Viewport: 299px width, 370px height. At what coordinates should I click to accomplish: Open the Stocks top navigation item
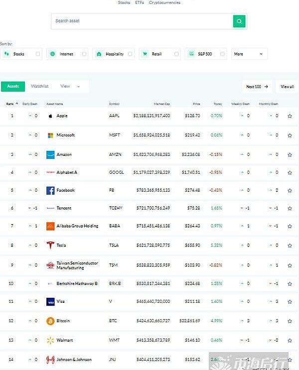click(124, 2)
